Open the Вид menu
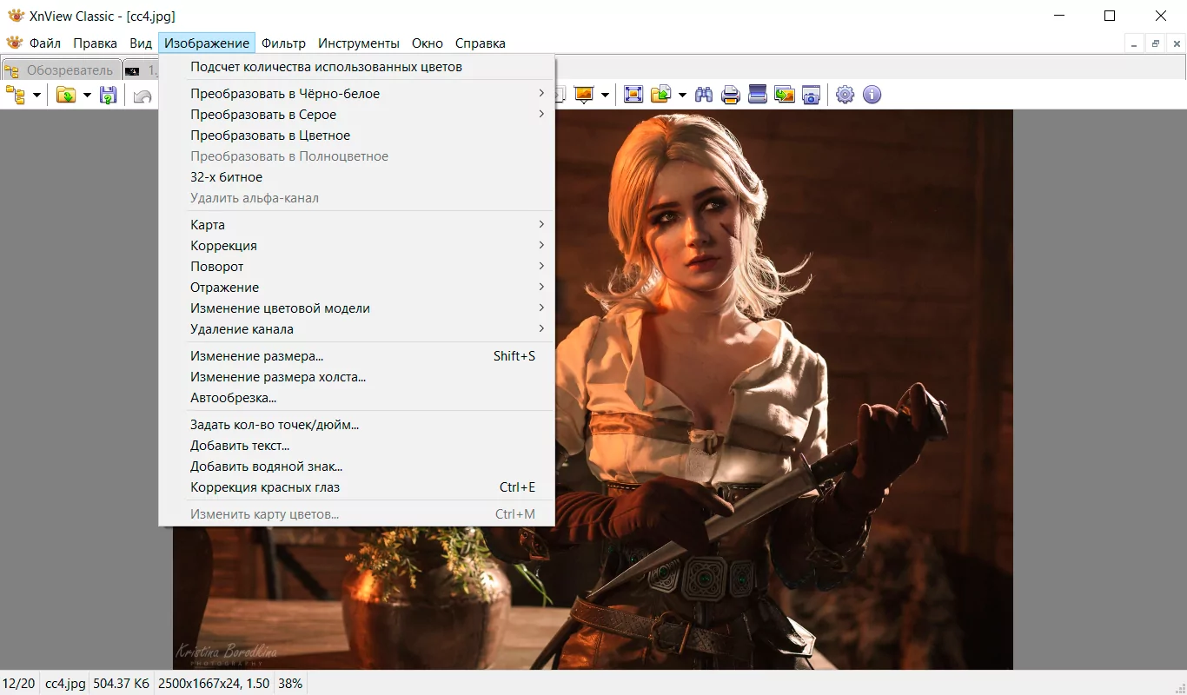Screen dimensions: 1187x695 (141, 43)
